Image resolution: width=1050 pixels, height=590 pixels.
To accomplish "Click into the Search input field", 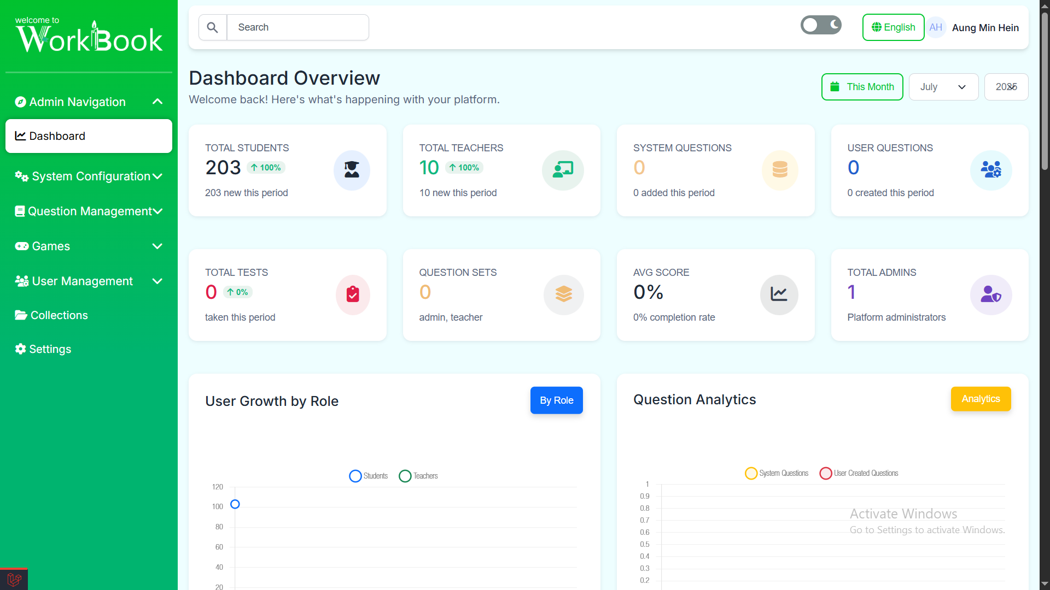I will [x=297, y=27].
